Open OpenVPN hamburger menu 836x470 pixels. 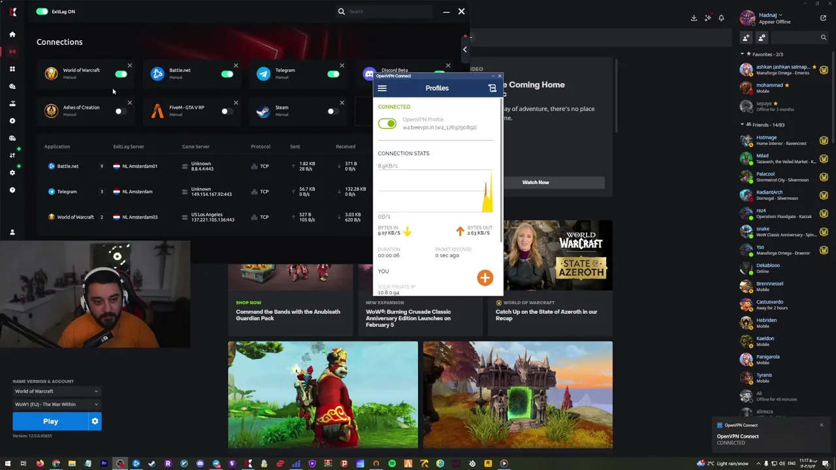(382, 88)
